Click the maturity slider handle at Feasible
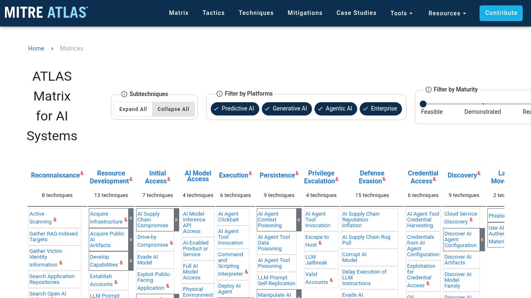 pos(423,104)
